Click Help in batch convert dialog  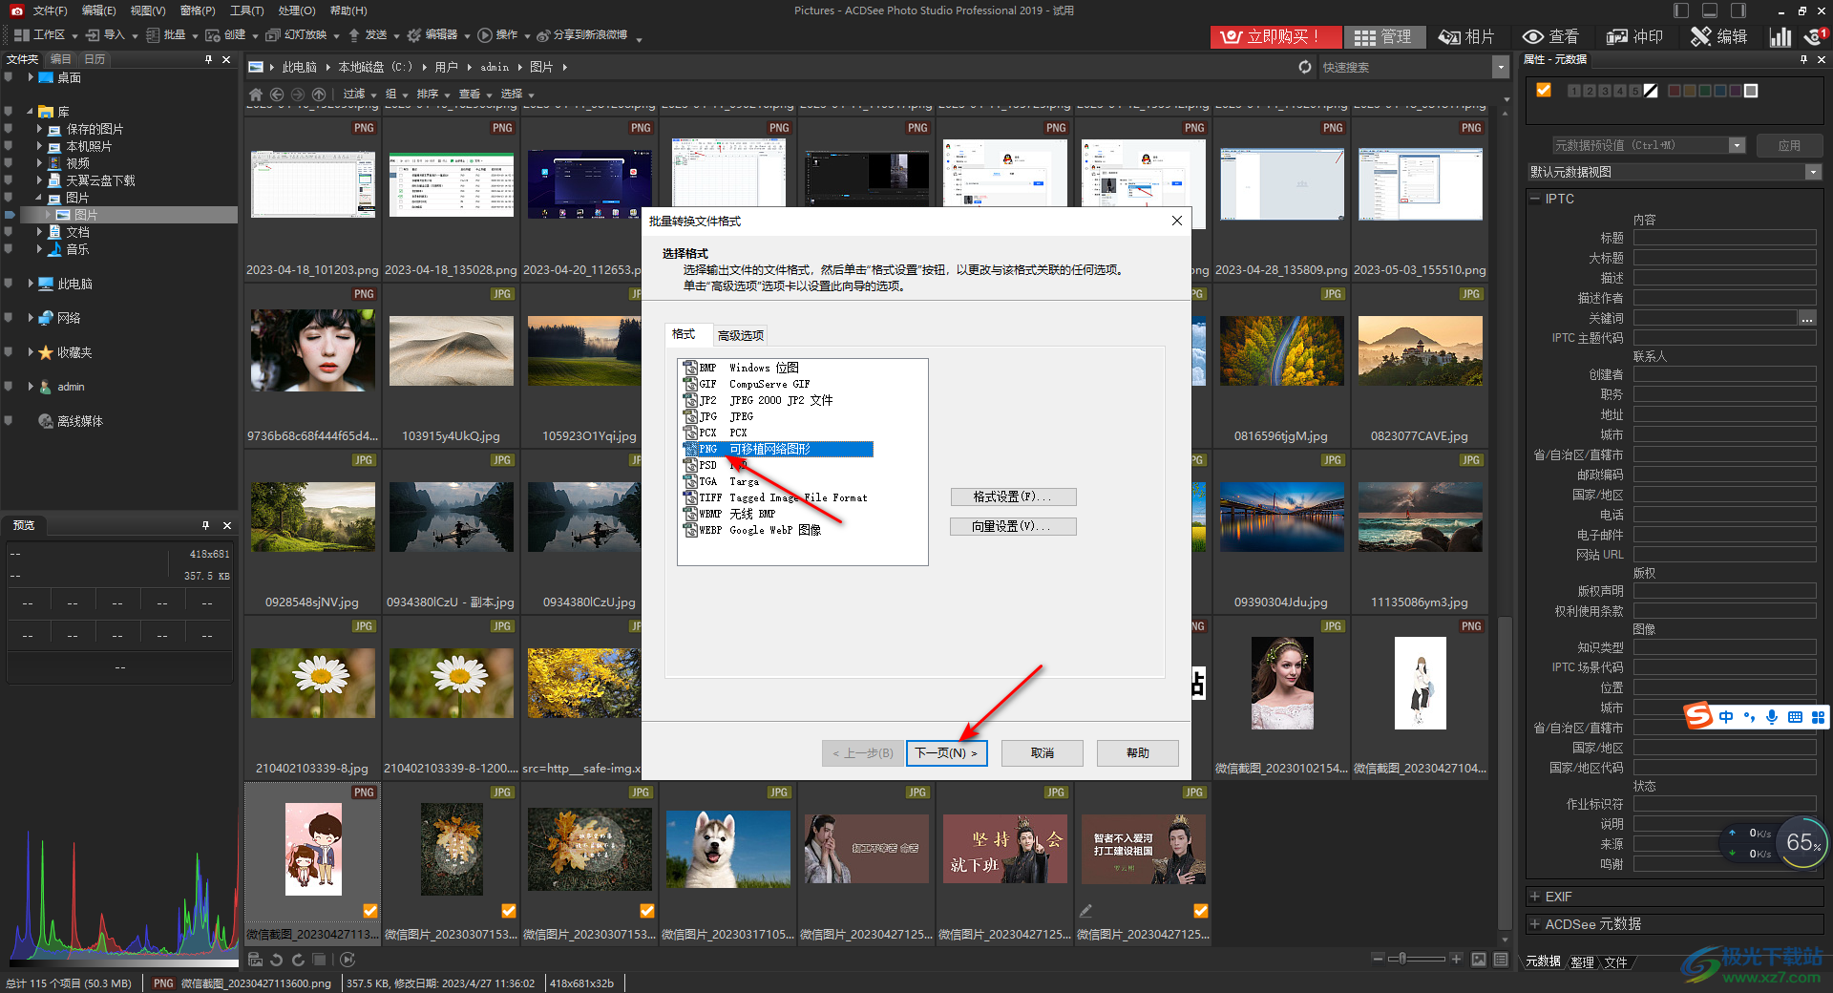[x=1137, y=753]
